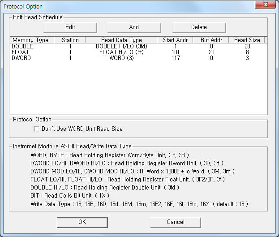Sort by Memory Type column header

pyautogui.click(x=32, y=40)
